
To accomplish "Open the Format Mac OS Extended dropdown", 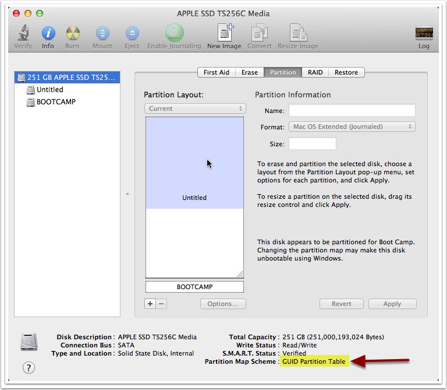I will tap(352, 127).
